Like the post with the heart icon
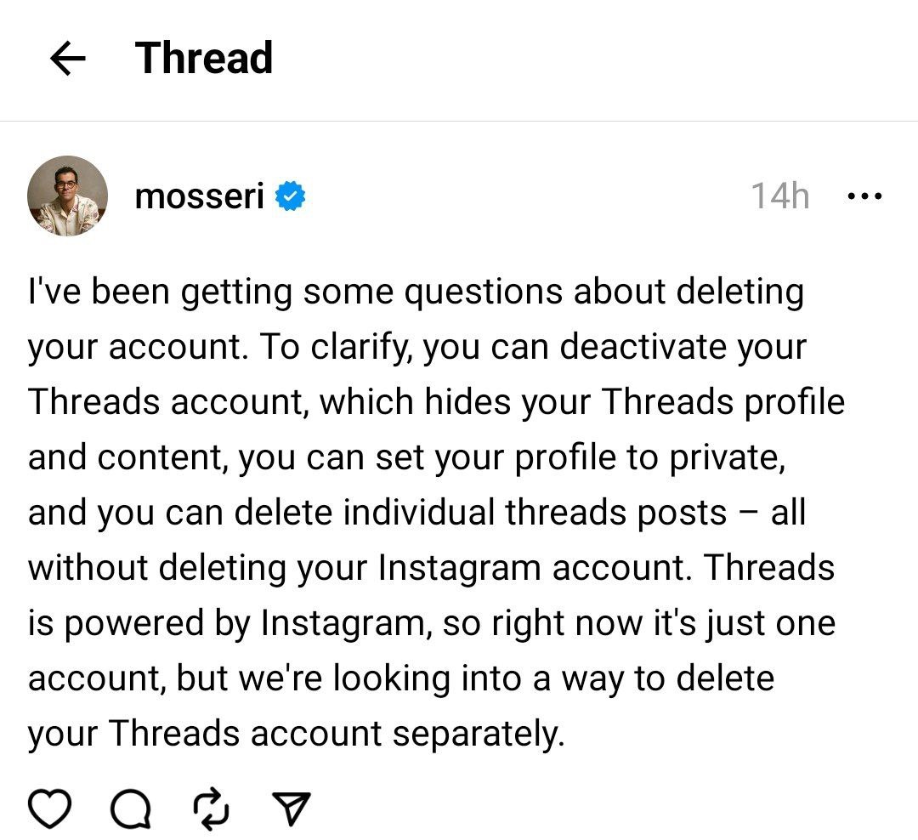The width and height of the screenshot is (918, 840). [x=50, y=809]
